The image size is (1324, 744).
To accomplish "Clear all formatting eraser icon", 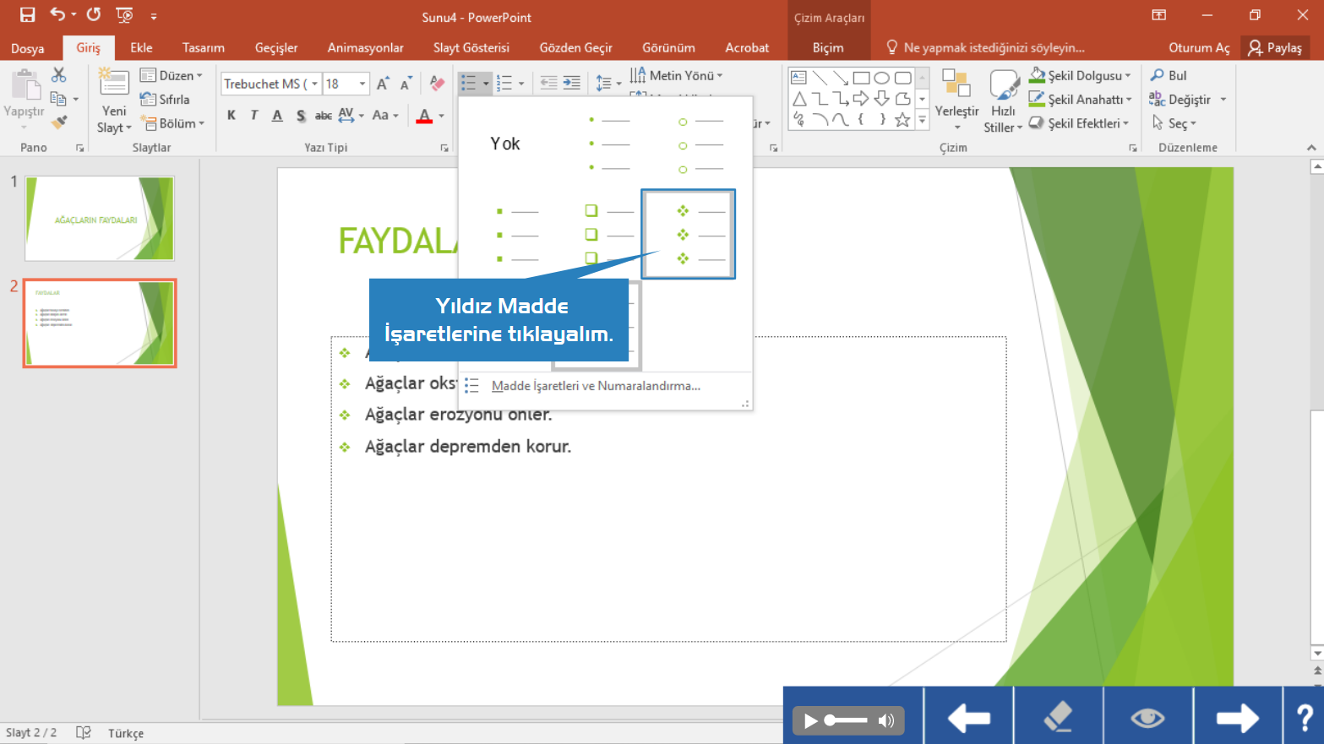I will point(437,84).
